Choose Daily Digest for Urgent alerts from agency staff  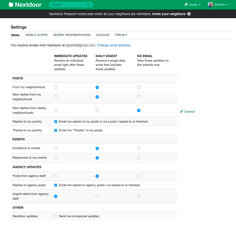(x=97, y=196)
